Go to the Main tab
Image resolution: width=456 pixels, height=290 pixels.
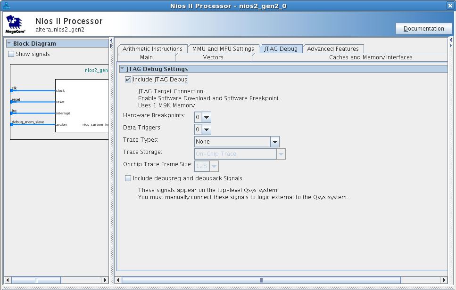click(146, 57)
